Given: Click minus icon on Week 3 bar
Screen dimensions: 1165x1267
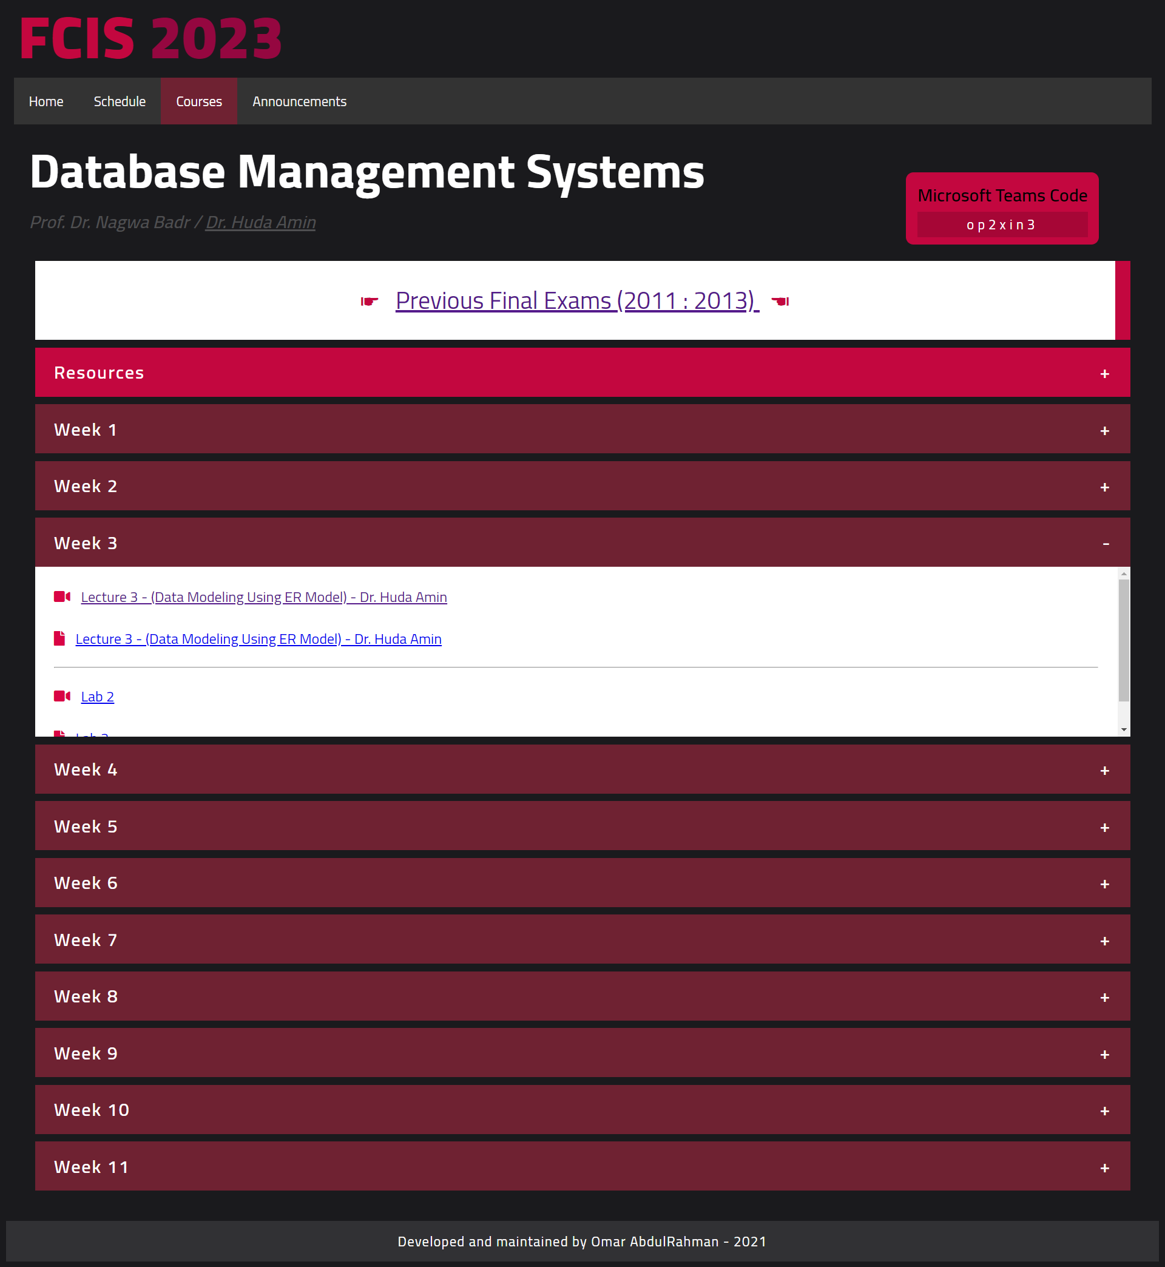Looking at the screenshot, I should tap(1105, 543).
